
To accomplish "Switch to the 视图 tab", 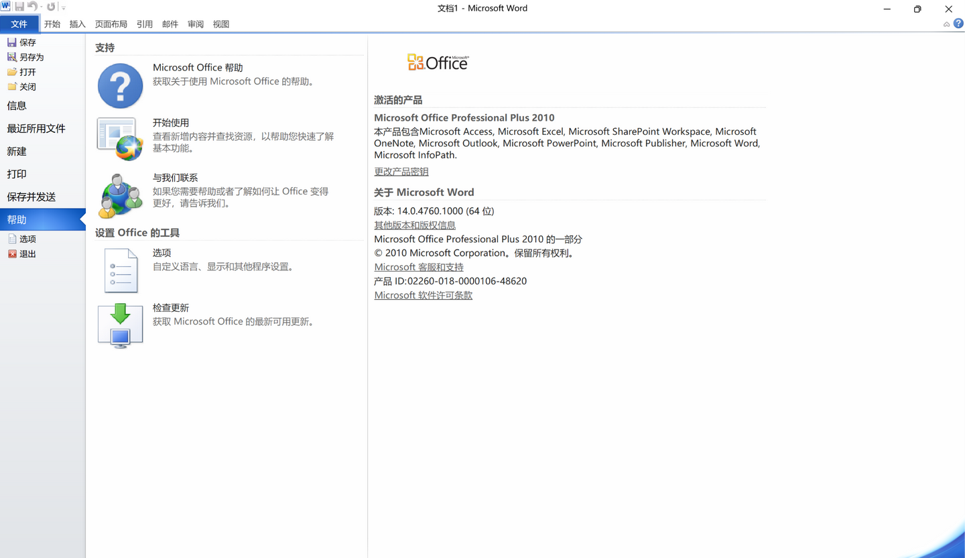I will point(221,24).
